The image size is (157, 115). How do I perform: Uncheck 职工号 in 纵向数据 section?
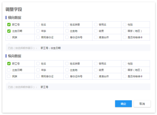pos(9,64)
